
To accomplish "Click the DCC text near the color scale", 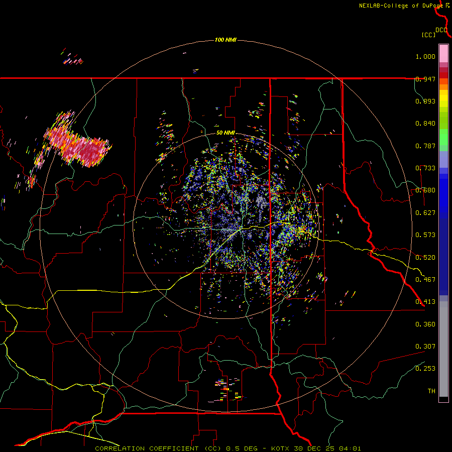I will point(441,30).
